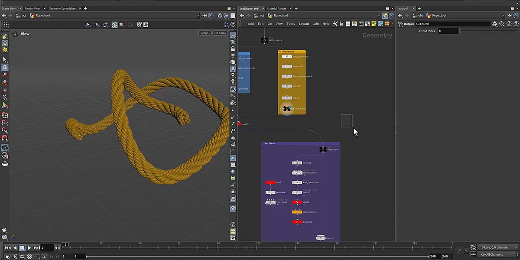The height and width of the screenshot is (260, 520).
Task: Switch to the Geometry Spreadsheet tab
Action: tap(63, 9)
